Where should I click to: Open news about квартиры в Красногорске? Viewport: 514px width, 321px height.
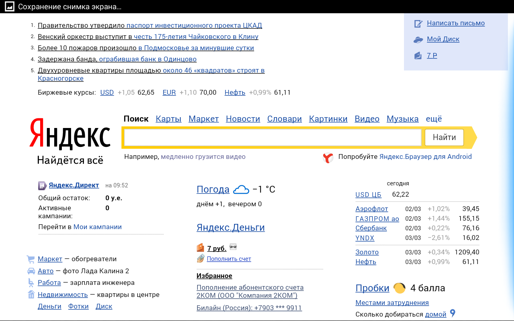pos(151,74)
